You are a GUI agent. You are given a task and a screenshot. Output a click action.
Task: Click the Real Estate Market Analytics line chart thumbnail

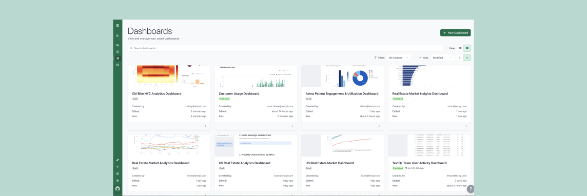pyautogui.click(x=169, y=146)
